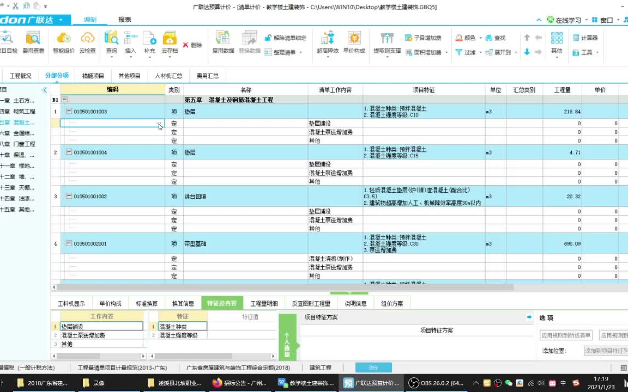Collapse the left project tree panel arrow
This screenshot has width=628, height=392.
point(45,91)
